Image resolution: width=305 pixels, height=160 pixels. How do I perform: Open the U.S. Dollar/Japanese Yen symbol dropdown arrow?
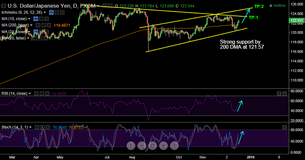pyautogui.click(x=98, y=6)
